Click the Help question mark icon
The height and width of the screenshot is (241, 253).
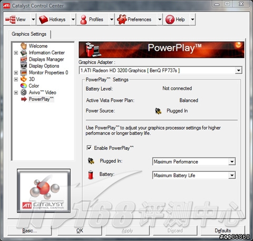click(x=170, y=20)
